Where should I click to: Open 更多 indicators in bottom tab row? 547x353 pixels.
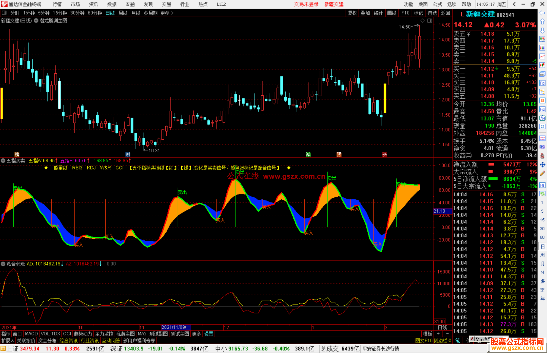196,334
